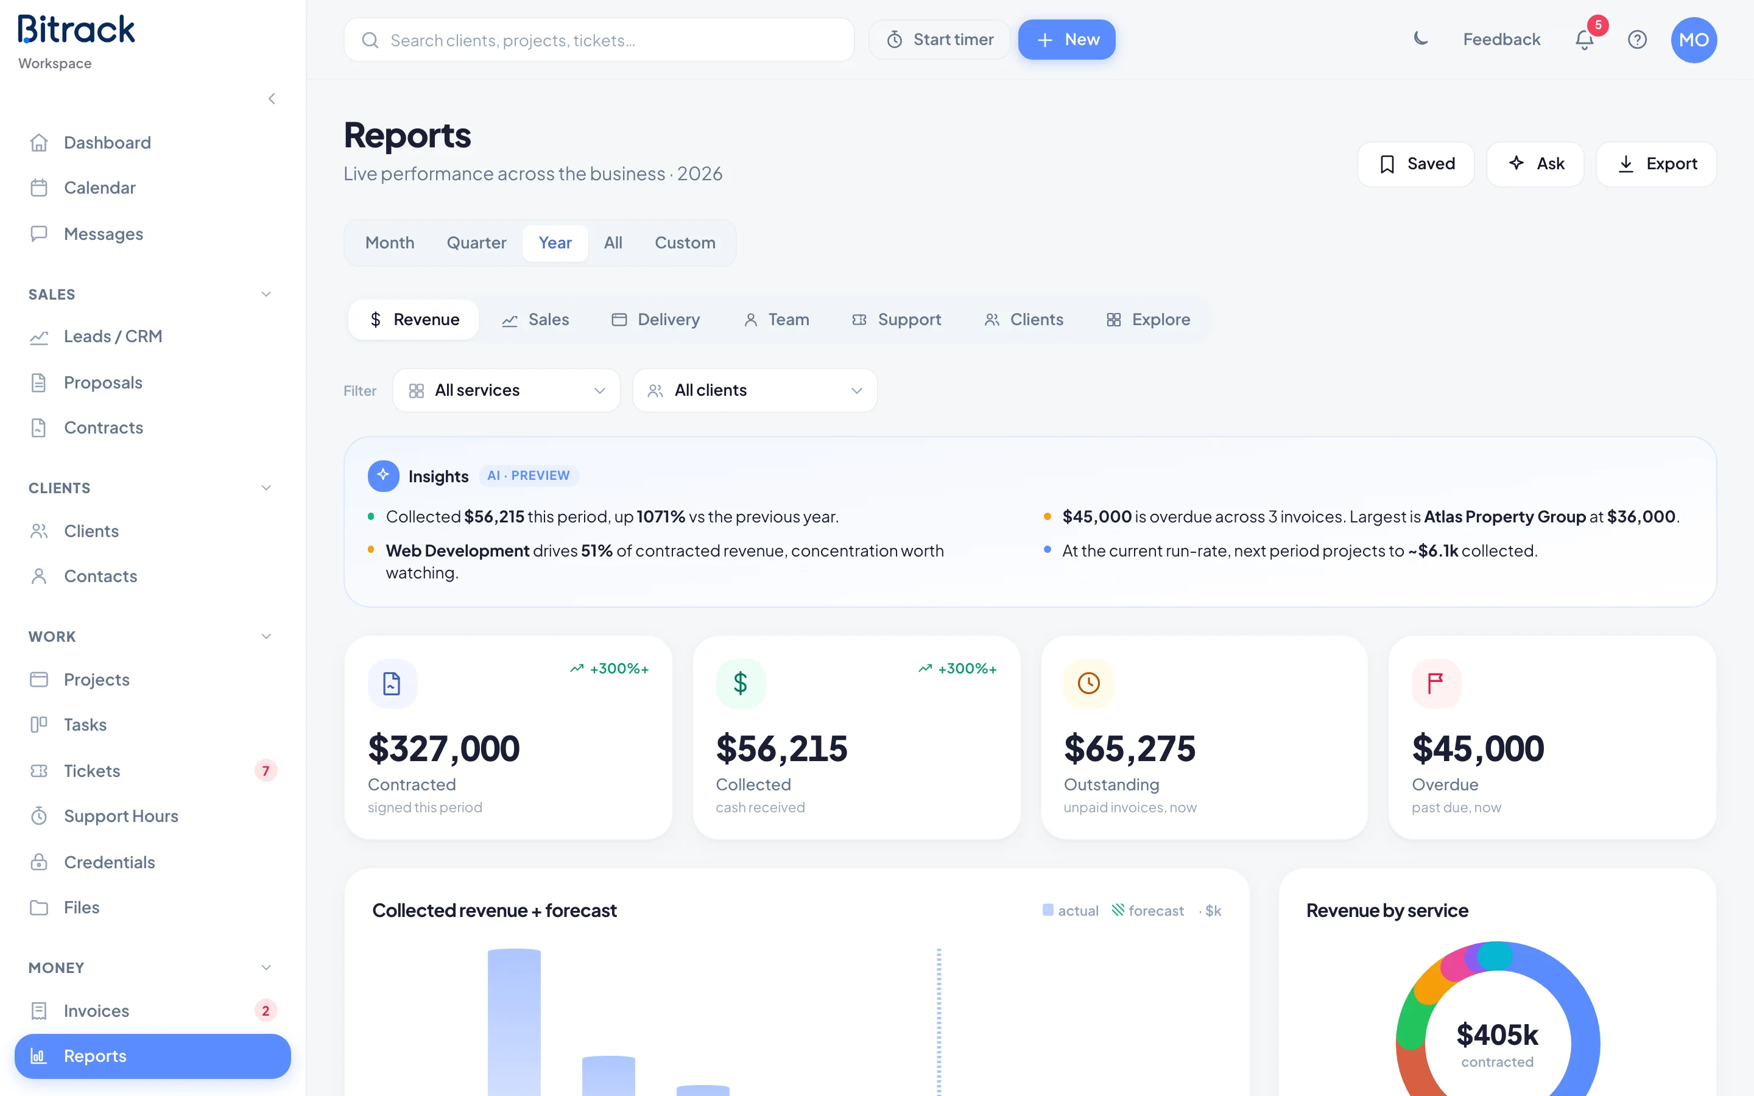Screen dimensions: 1754x1096
Task: Select the Custom period
Action: point(685,243)
